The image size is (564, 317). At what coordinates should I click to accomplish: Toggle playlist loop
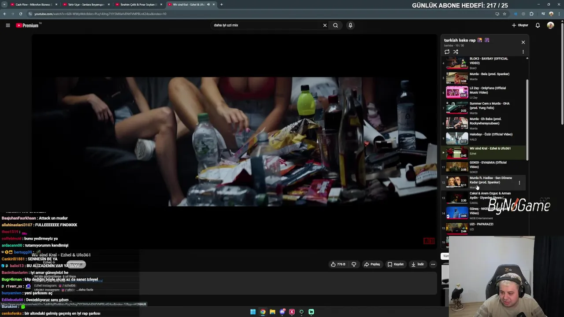pyautogui.click(x=447, y=52)
